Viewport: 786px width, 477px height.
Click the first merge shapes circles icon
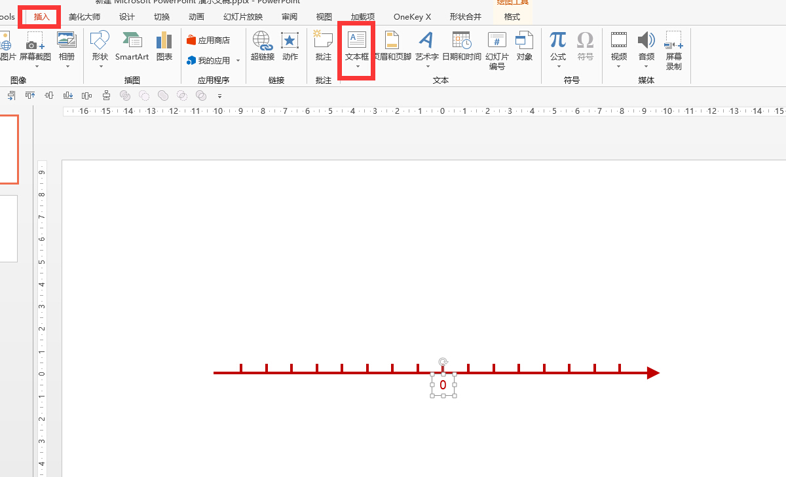(x=125, y=96)
